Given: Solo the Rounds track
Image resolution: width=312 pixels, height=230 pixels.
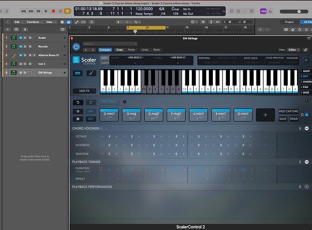Looking at the screenshot, I should click(x=25, y=46).
